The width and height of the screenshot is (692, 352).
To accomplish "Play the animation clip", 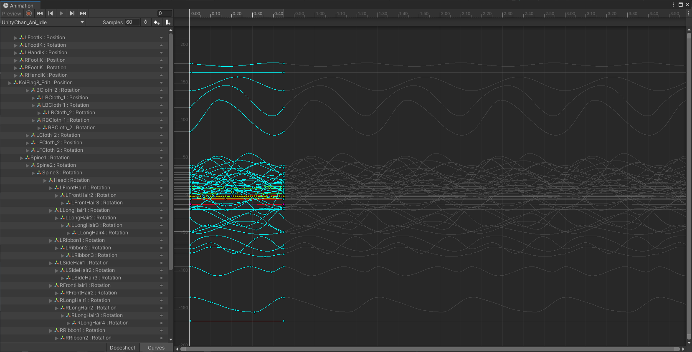I will tap(61, 13).
